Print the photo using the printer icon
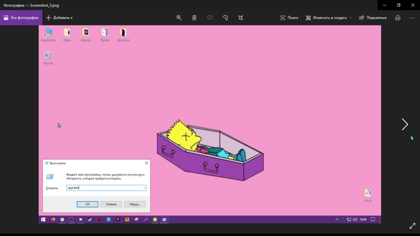Screen dimensions: 420x236 coord(398,18)
